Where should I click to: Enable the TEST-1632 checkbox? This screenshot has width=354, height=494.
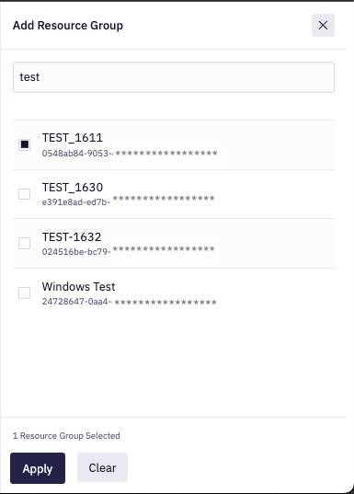coord(24,243)
